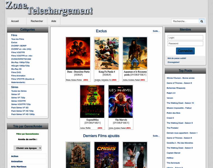Screen dimensions: 213x168
Task: Open DVDRiP / BDRiP category
Action: 19,46
